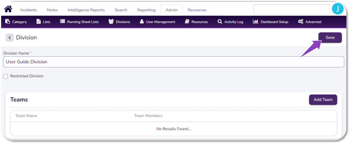Open Resources submenu via book icon
The image size is (350, 144).
(187, 22)
